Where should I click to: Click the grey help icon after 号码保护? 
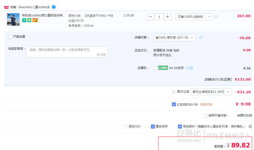(250, 126)
